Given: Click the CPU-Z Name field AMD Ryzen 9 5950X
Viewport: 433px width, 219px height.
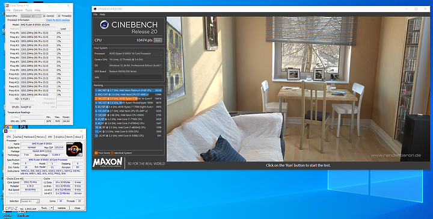Looking at the screenshot, I should (x=42, y=144).
